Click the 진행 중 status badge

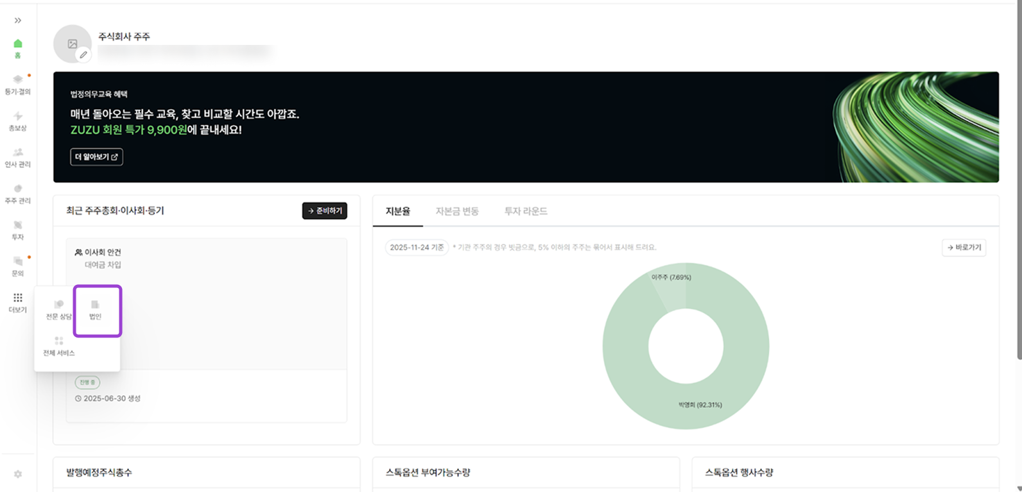tap(87, 382)
